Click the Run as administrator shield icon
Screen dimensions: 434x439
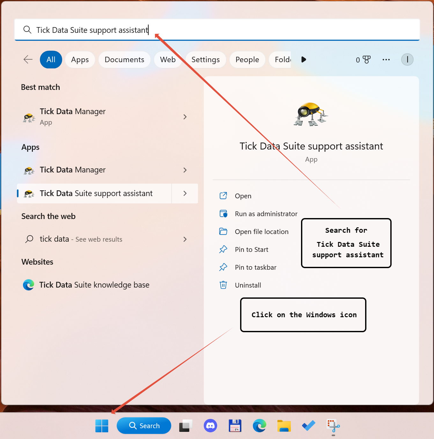[223, 214]
